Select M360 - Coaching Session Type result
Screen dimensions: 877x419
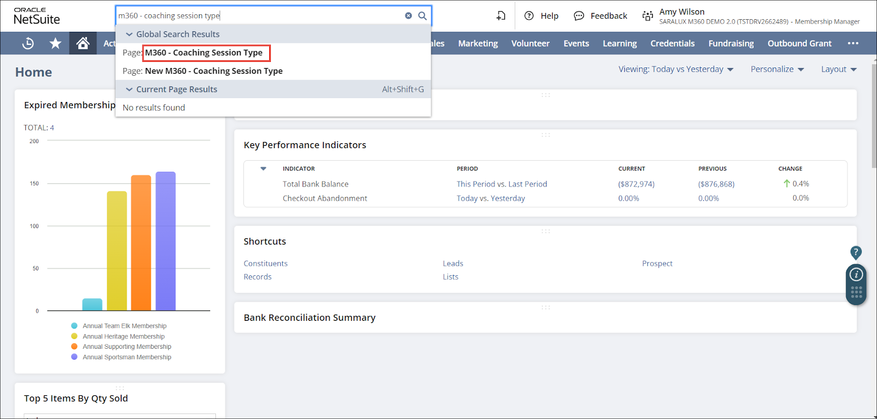pos(203,53)
